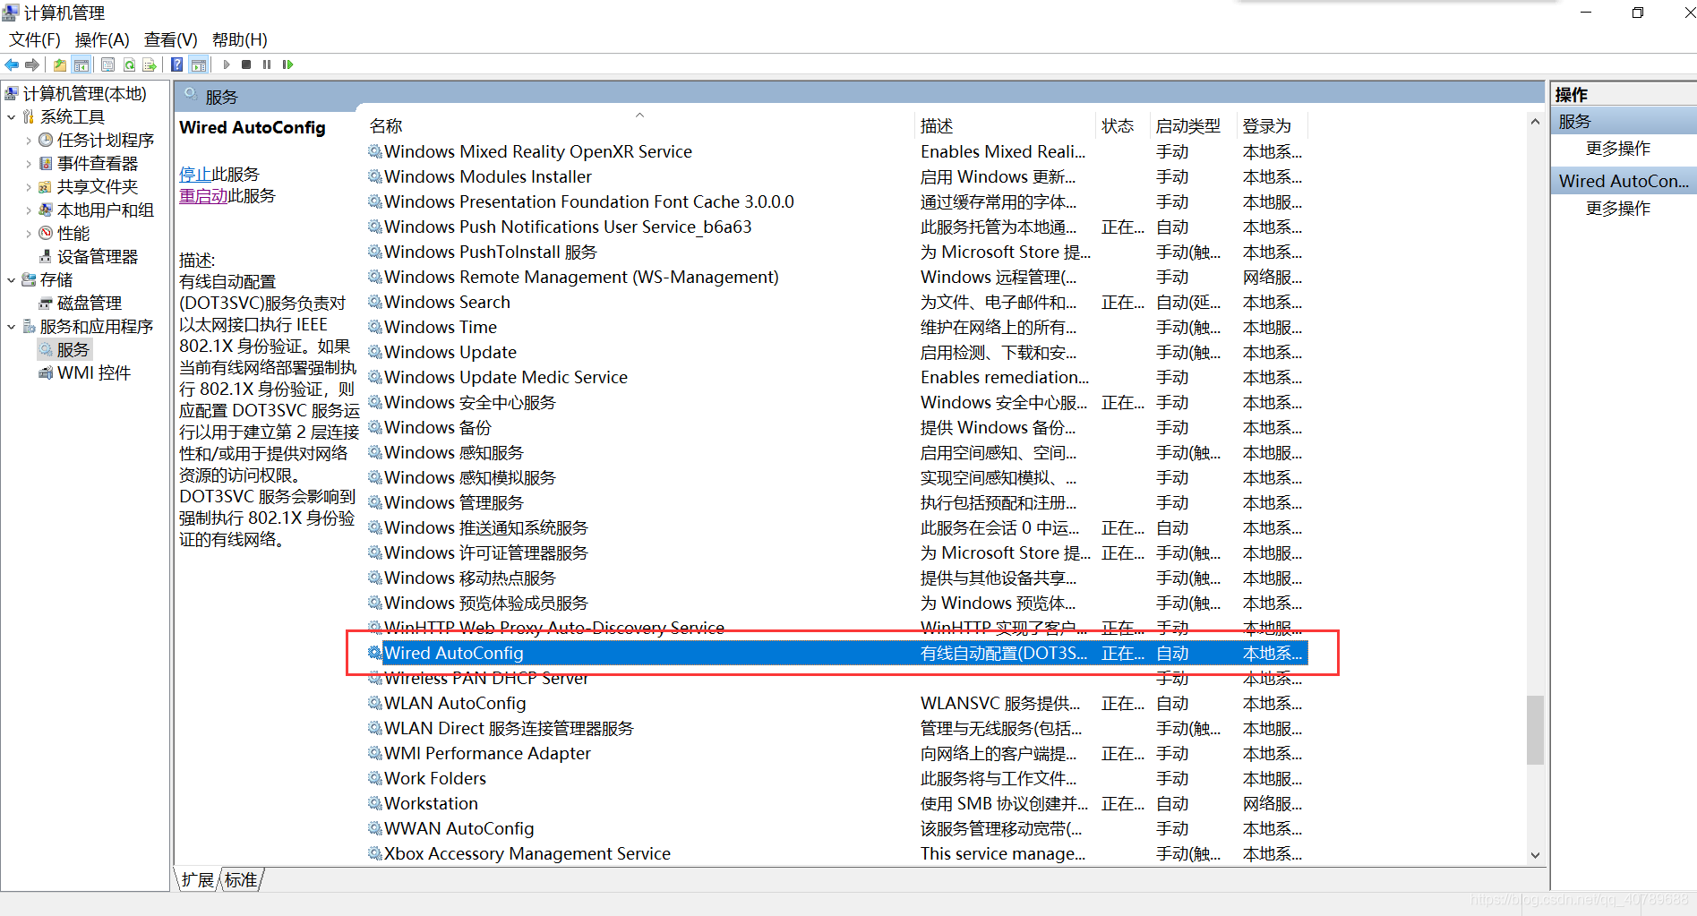1697x916 pixels.
Task: Select 共享文件夹 in the tree
Action: coord(98,186)
